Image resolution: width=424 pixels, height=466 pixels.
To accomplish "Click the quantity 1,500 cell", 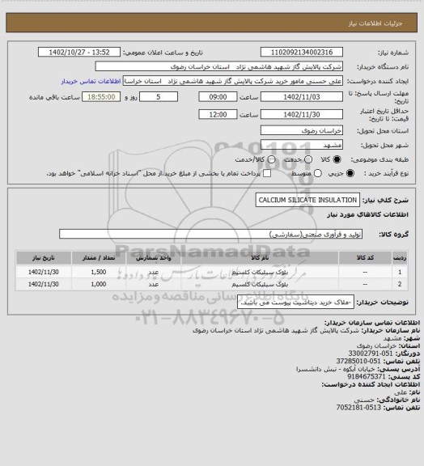I will (x=99, y=272).
